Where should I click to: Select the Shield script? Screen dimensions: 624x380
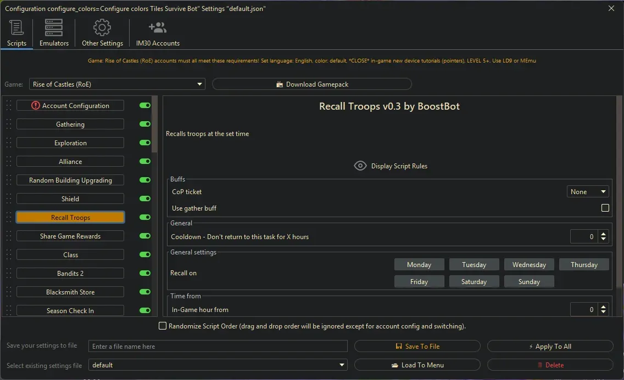[70, 199]
